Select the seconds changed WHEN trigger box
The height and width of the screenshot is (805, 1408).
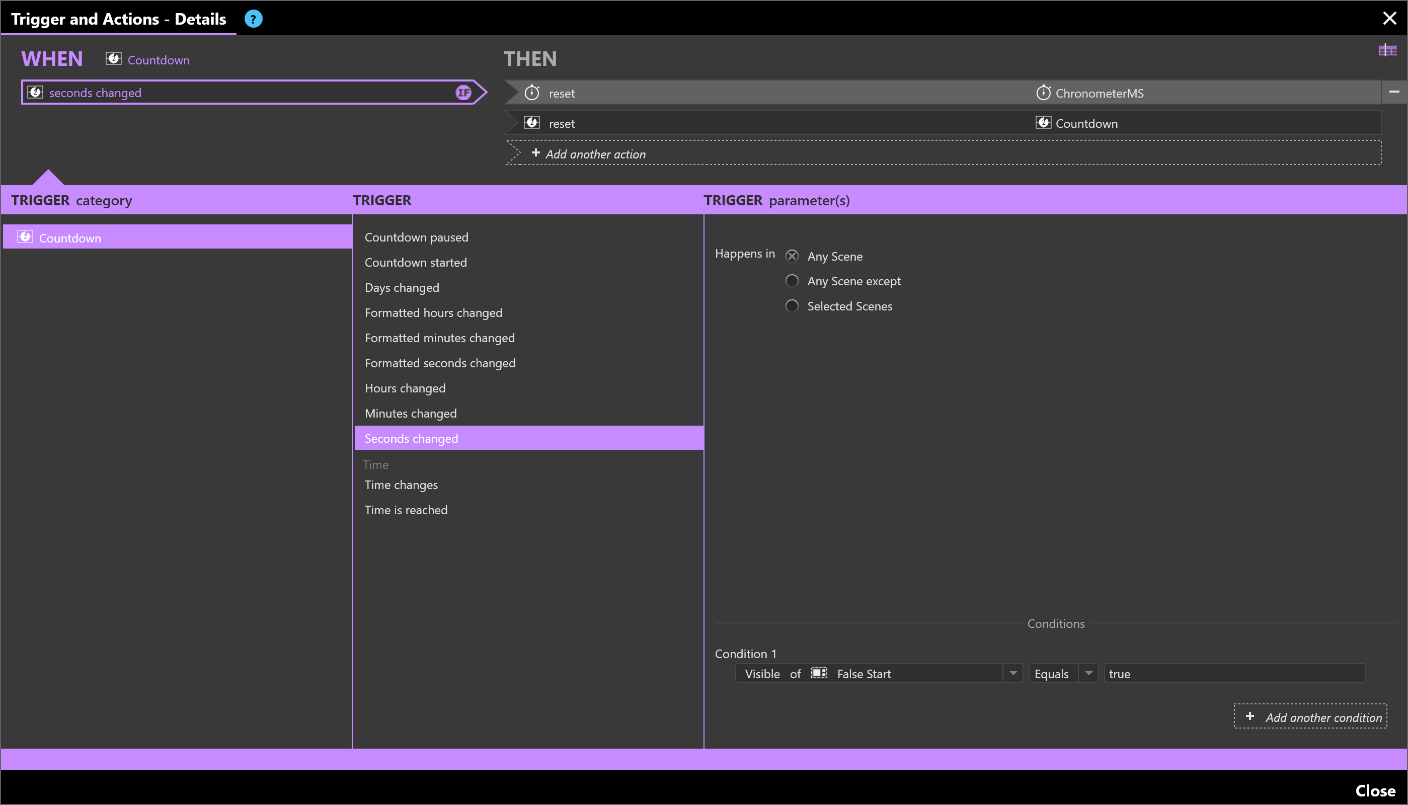point(254,93)
